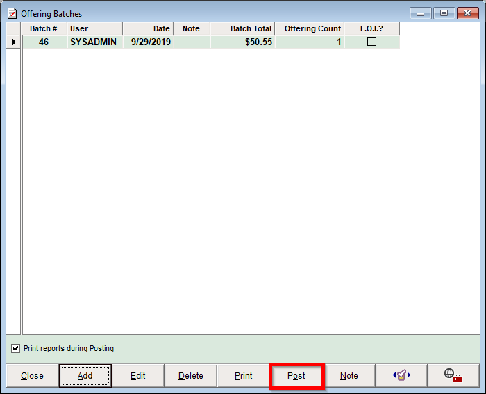486x394 pixels.
Task: Click the User column header
Action: click(94, 28)
